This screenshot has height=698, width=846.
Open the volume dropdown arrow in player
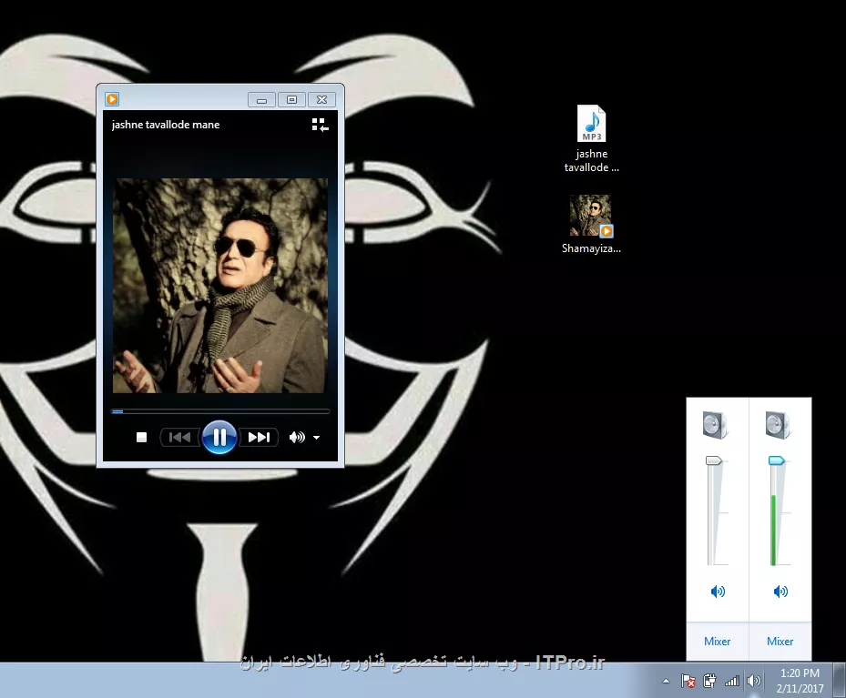(x=317, y=438)
